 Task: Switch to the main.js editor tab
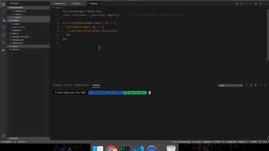(x=77, y=4)
